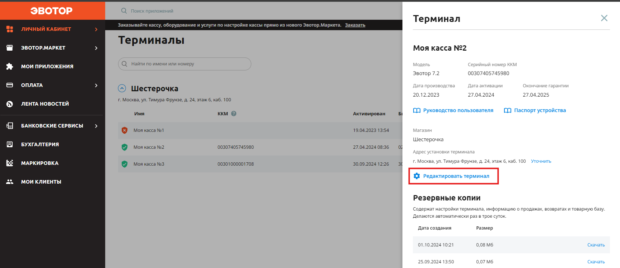Viewport: 620px width, 268px height.
Task: Expand the Оплата submenu arrow
Action: [x=96, y=85]
